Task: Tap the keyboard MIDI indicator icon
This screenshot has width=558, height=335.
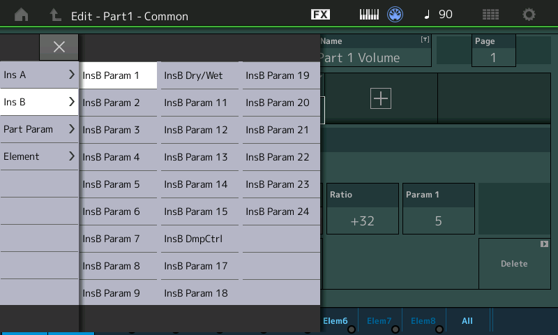Action: tap(369, 15)
